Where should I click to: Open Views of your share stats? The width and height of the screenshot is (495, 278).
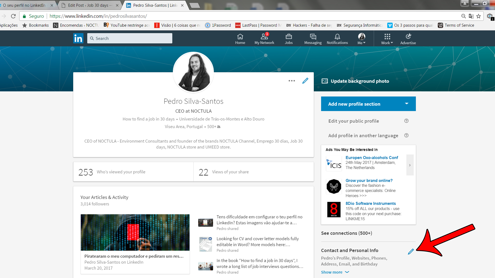(x=253, y=172)
